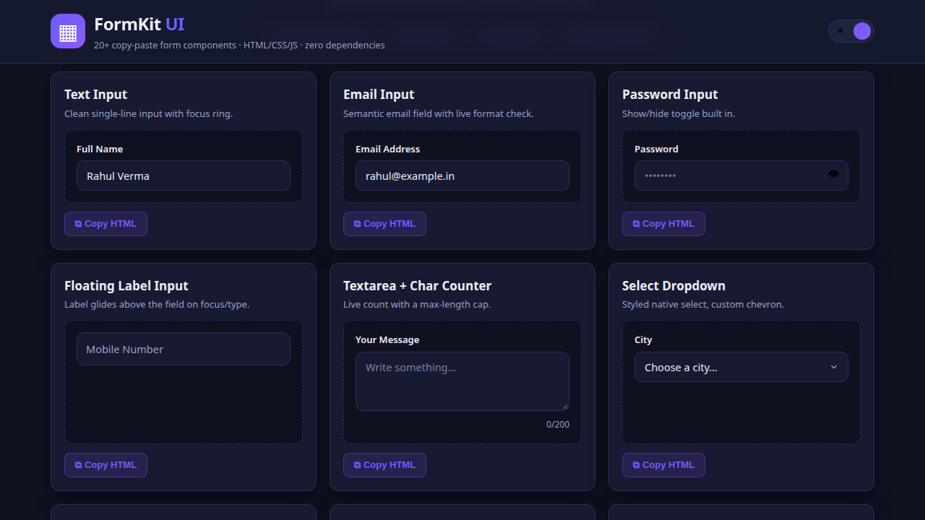Focus the Mobile Number floating label field
This screenshot has height=520, width=925.
pyautogui.click(x=184, y=349)
